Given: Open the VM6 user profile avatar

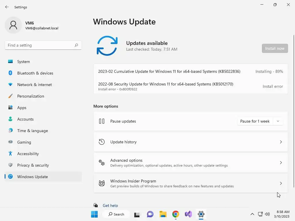Looking at the screenshot, I should point(13,25).
